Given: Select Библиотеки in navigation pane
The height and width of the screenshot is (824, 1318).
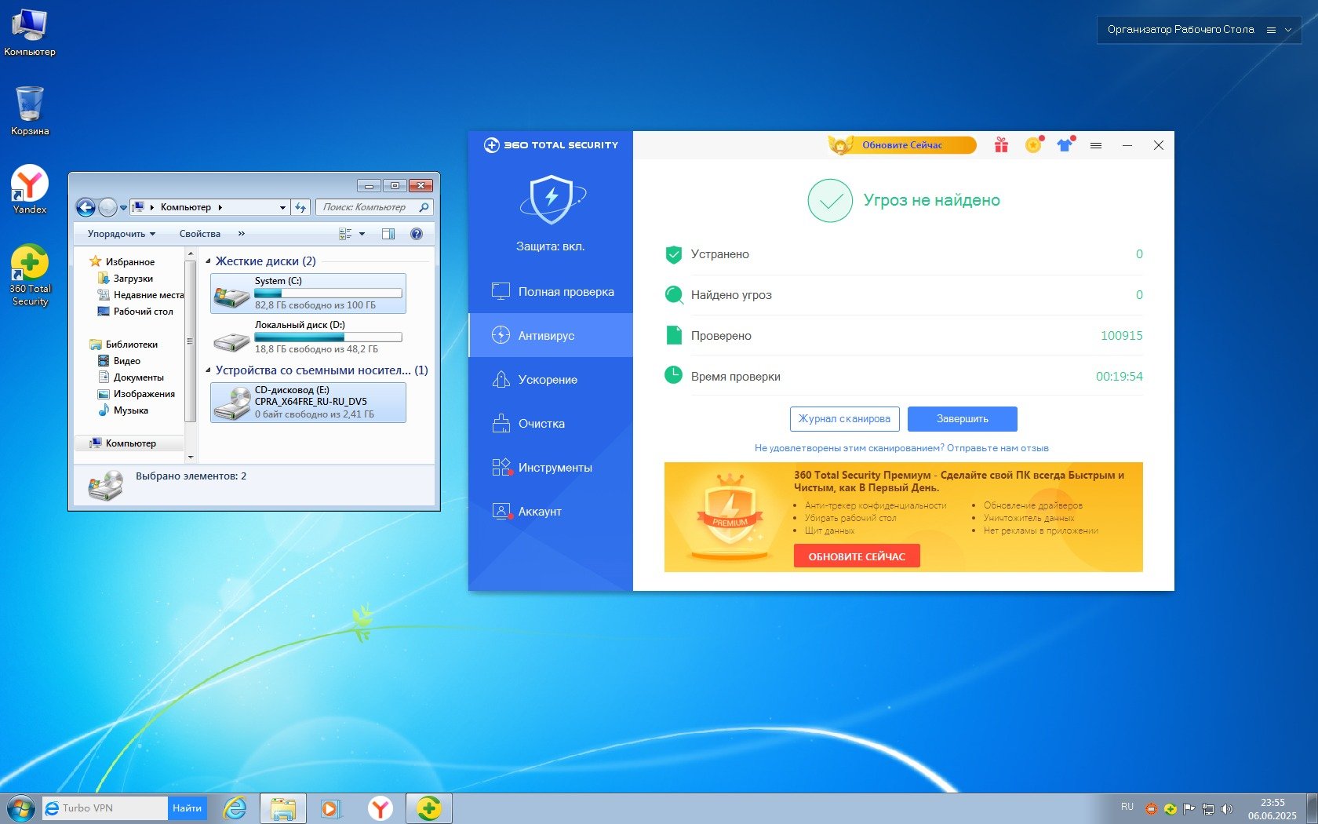Looking at the screenshot, I should (x=124, y=345).
